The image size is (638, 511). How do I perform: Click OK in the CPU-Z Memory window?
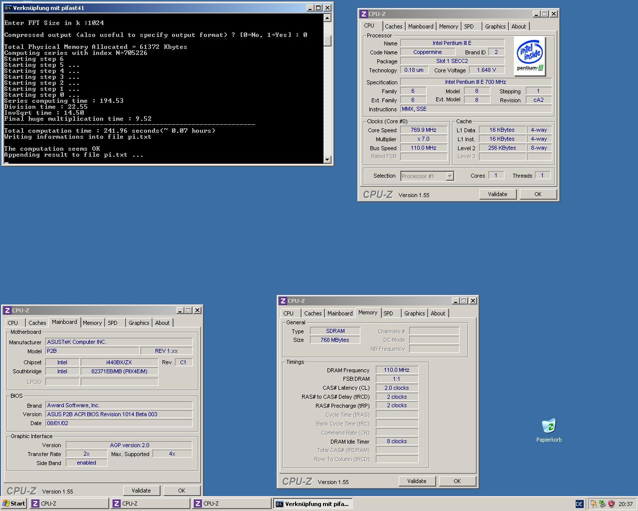click(457, 481)
